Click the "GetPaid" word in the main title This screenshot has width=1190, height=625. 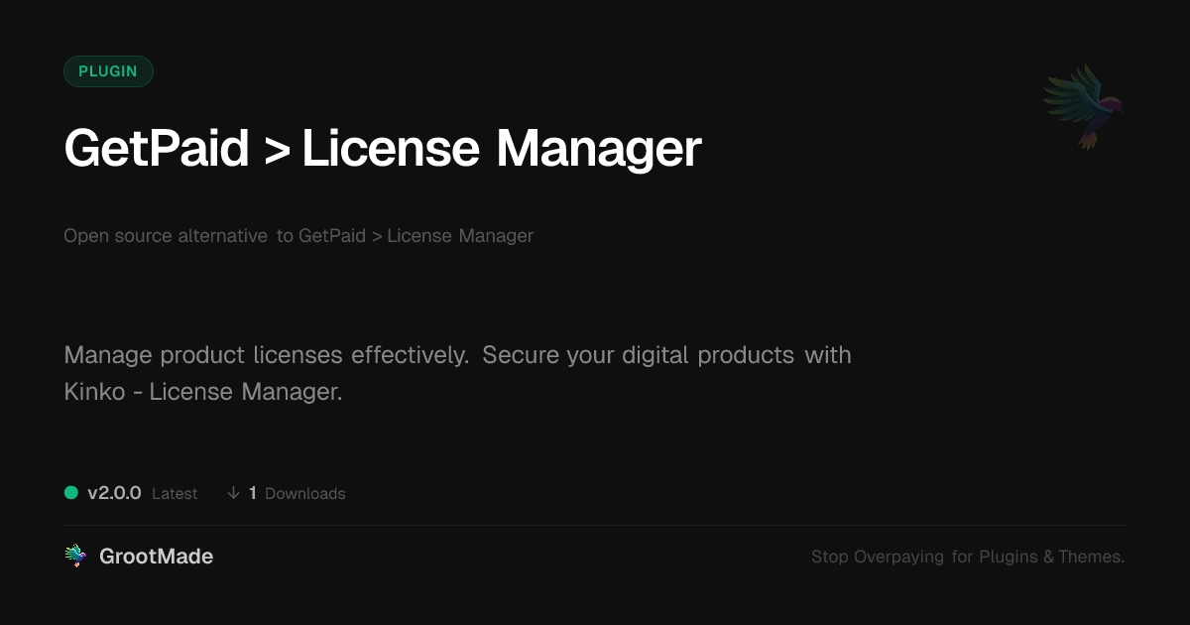[156, 149]
